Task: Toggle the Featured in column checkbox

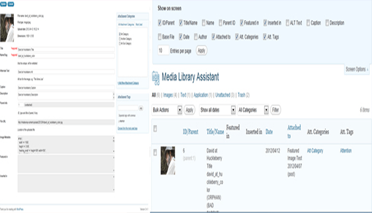Action: click(241, 23)
